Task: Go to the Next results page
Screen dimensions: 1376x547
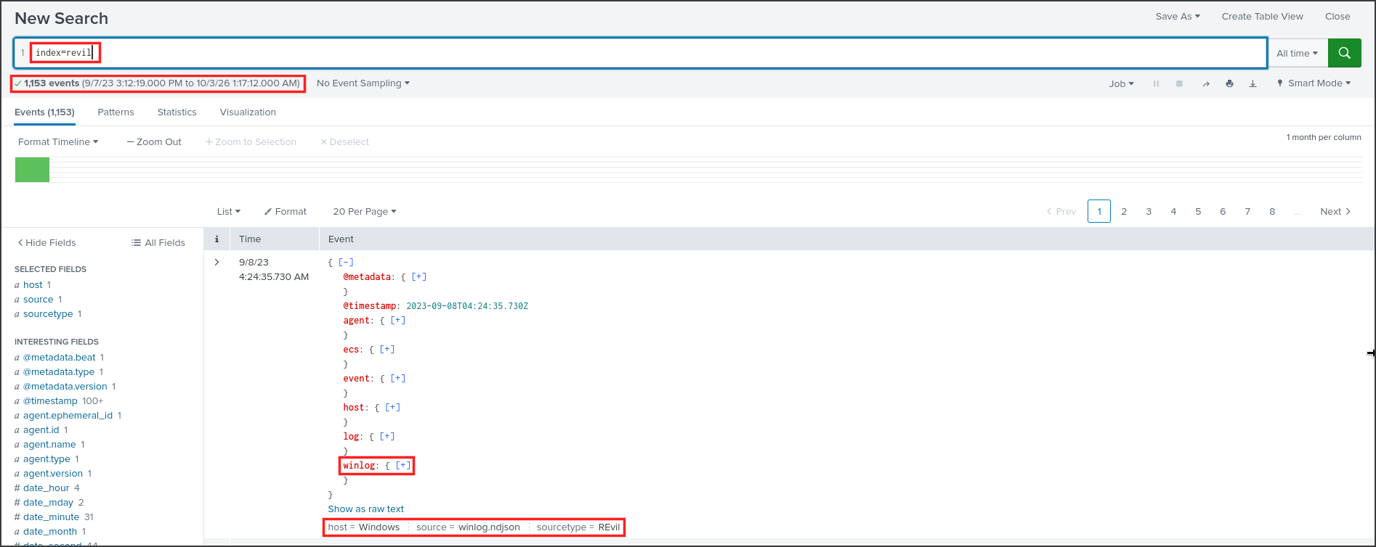Action: pyautogui.click(x=1335, y=211)
